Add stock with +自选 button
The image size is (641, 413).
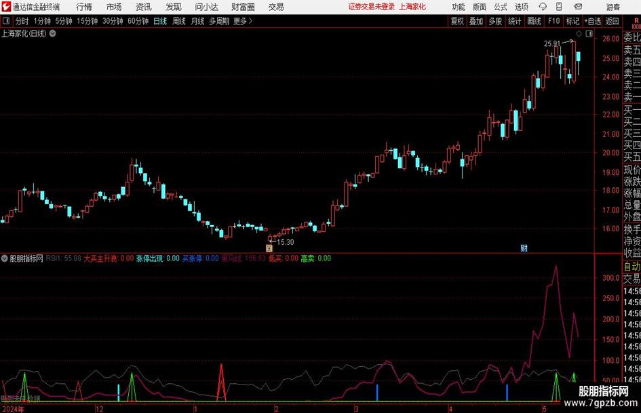[x=593, y=21]
